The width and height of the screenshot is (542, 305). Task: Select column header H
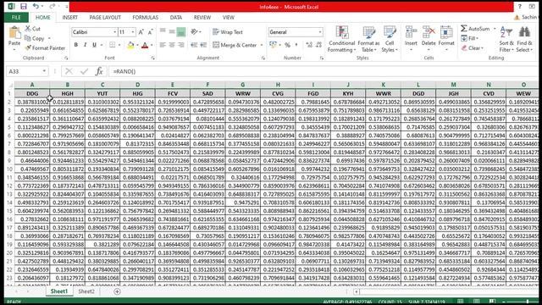pyautogui.click(x=278, y=85)
